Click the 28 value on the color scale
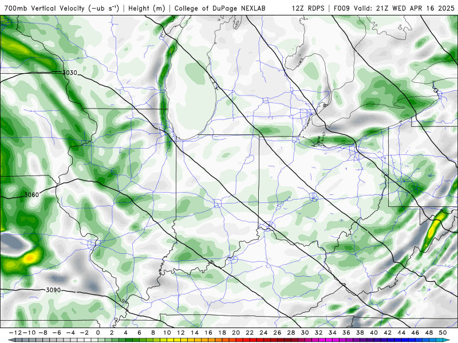 pyautogui.click(x=291, y=333)
